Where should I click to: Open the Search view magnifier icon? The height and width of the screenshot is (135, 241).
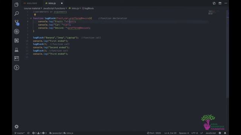[17, 13]
